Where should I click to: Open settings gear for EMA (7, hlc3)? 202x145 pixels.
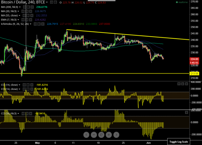pyautogui.click(x=27, y=20)
